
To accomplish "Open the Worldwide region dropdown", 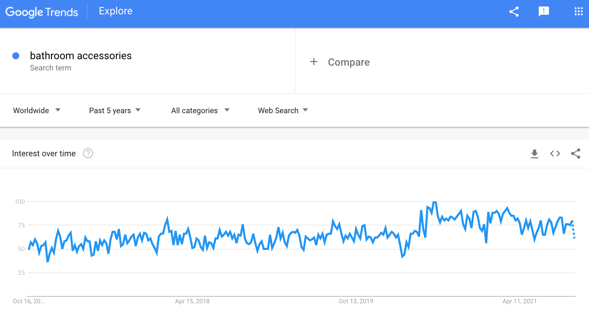I will tap(37, 110).
